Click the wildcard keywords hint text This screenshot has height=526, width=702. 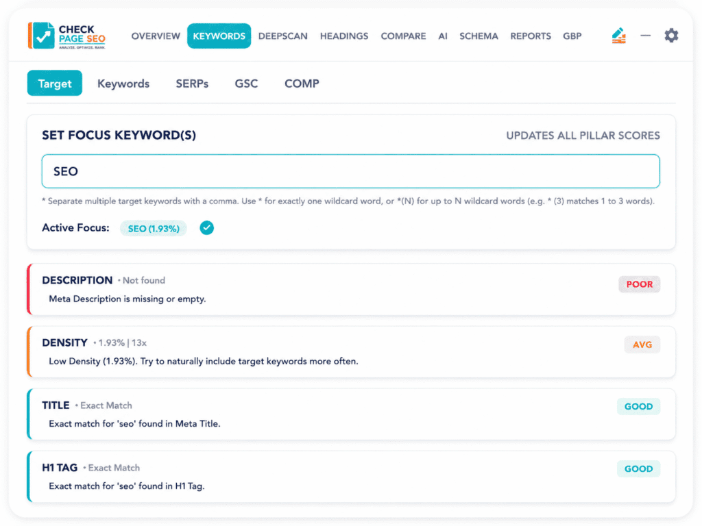348,201
